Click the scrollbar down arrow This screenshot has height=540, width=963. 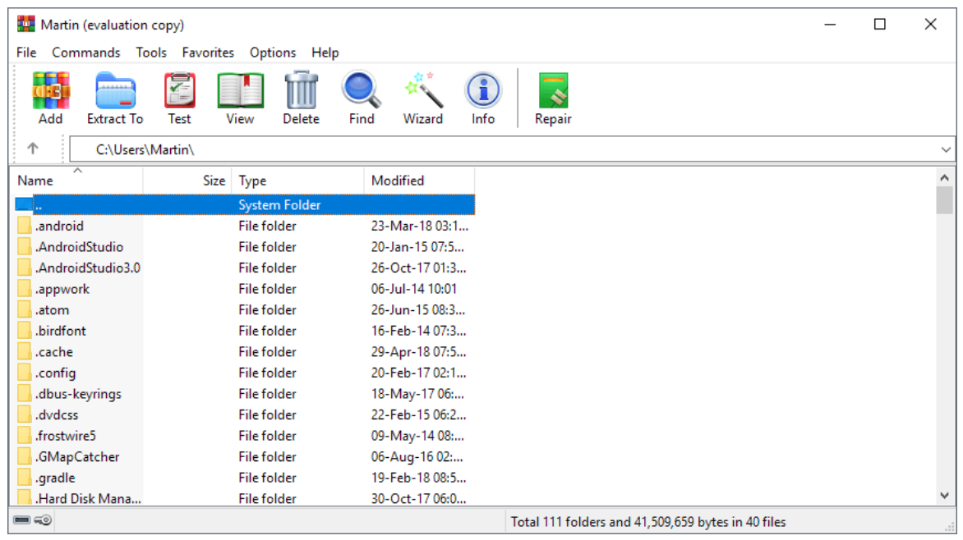click(945, 495)
